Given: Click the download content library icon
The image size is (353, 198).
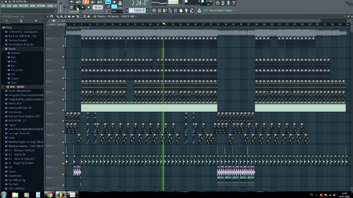Looking at the screenshot, I should tap(199, 10).
